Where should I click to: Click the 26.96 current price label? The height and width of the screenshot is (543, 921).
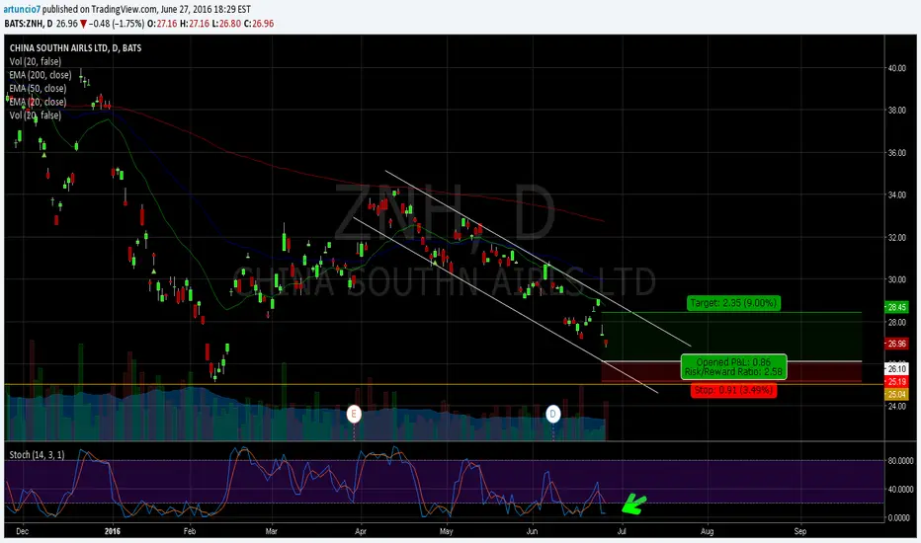click(x=896, y=344)
